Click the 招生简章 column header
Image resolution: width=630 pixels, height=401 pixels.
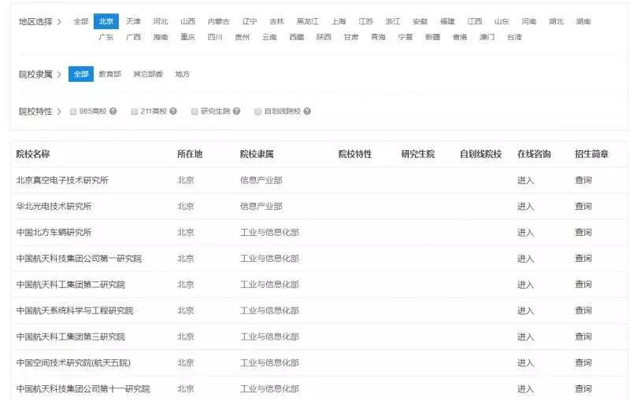591,154
